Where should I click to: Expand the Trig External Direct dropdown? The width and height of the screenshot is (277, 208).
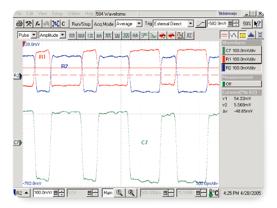(x=173, y=24)
